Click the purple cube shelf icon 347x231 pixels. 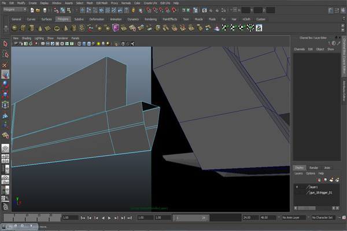116,28
